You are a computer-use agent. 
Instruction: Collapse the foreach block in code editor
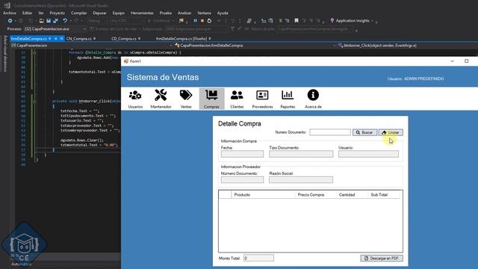coord(34,52)
